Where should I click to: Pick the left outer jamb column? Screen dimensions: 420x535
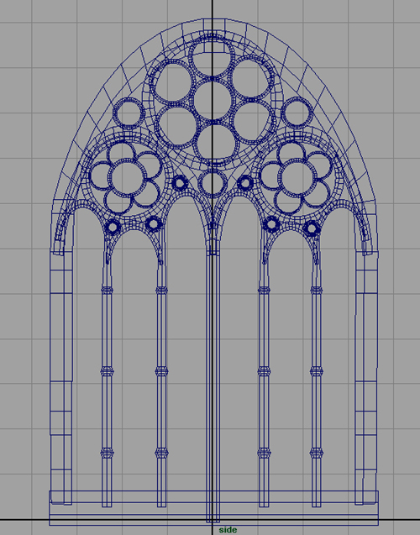61,378
